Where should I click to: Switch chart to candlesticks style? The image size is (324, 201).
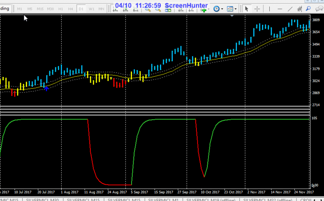tap(126, 9)
